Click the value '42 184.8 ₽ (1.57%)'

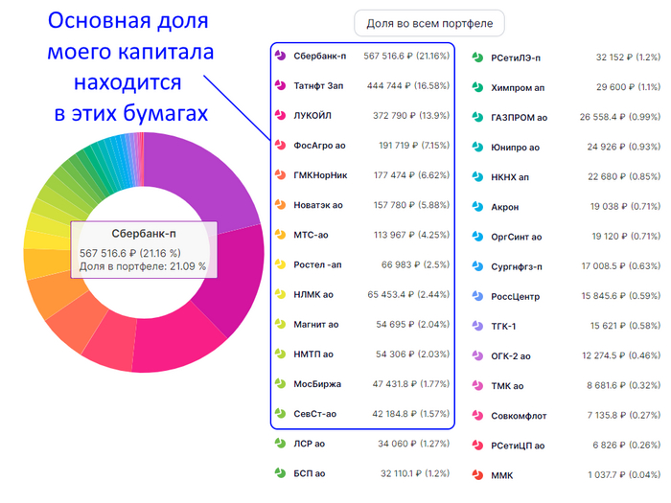coord(411,414)
